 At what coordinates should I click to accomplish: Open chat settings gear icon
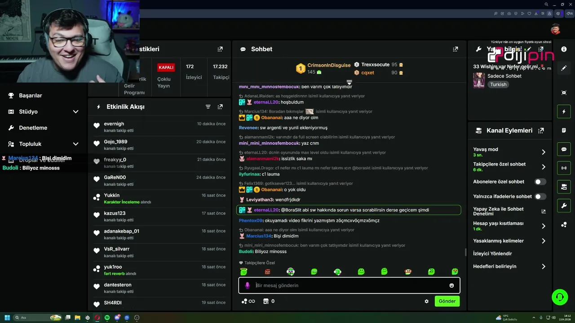tap(426, 301)
